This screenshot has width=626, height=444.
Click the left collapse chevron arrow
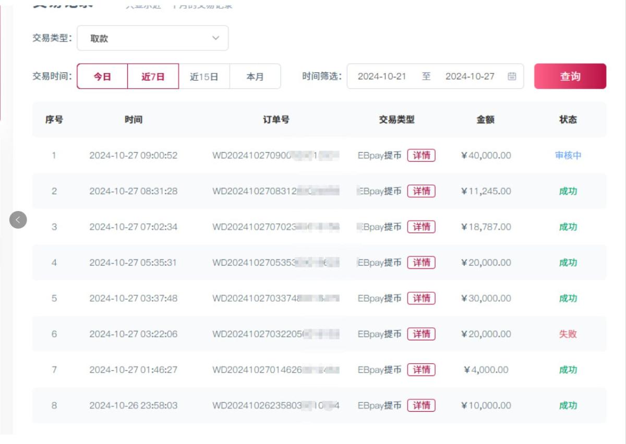click(18, 219)
